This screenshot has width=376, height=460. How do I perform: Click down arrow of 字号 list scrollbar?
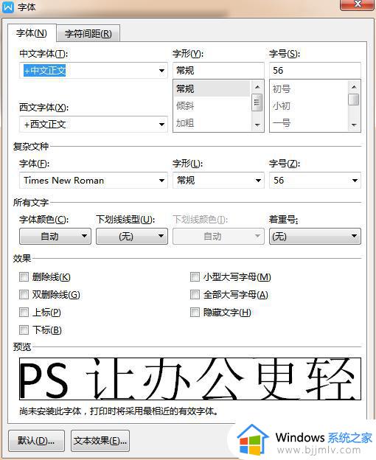click(354, 125)
